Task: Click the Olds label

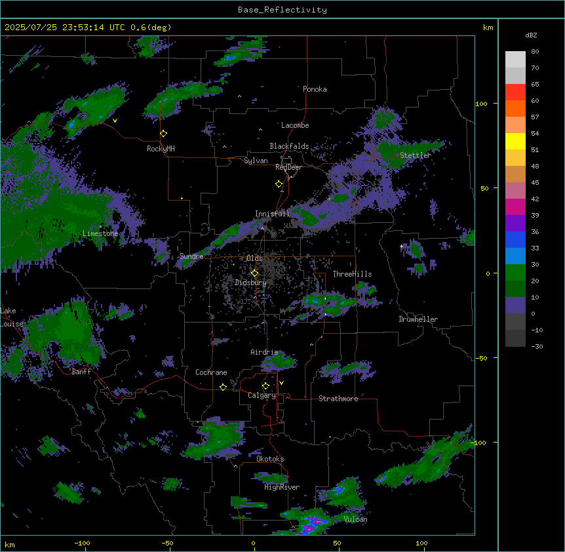Action: pyautogui.click(x=254, y=258)
